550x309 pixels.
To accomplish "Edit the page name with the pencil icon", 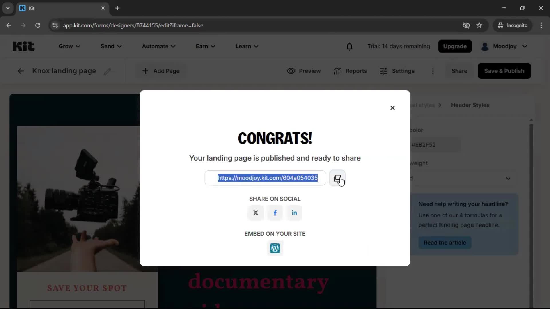I will coord(108,71).
